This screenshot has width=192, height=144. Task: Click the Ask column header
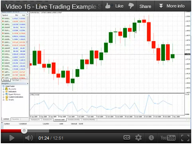tap(23, 15)
